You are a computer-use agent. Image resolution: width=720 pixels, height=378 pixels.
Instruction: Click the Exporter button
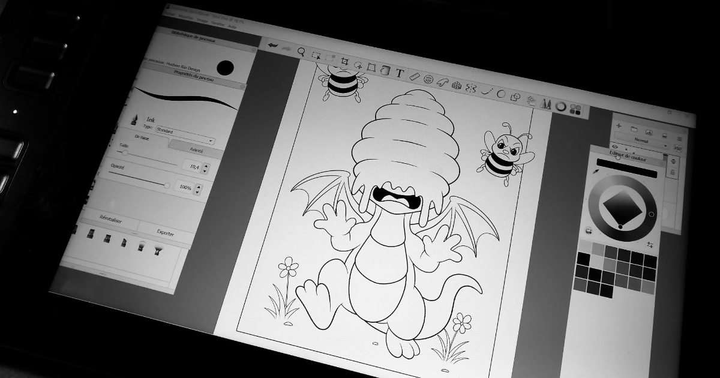click(x=165, y=233)
